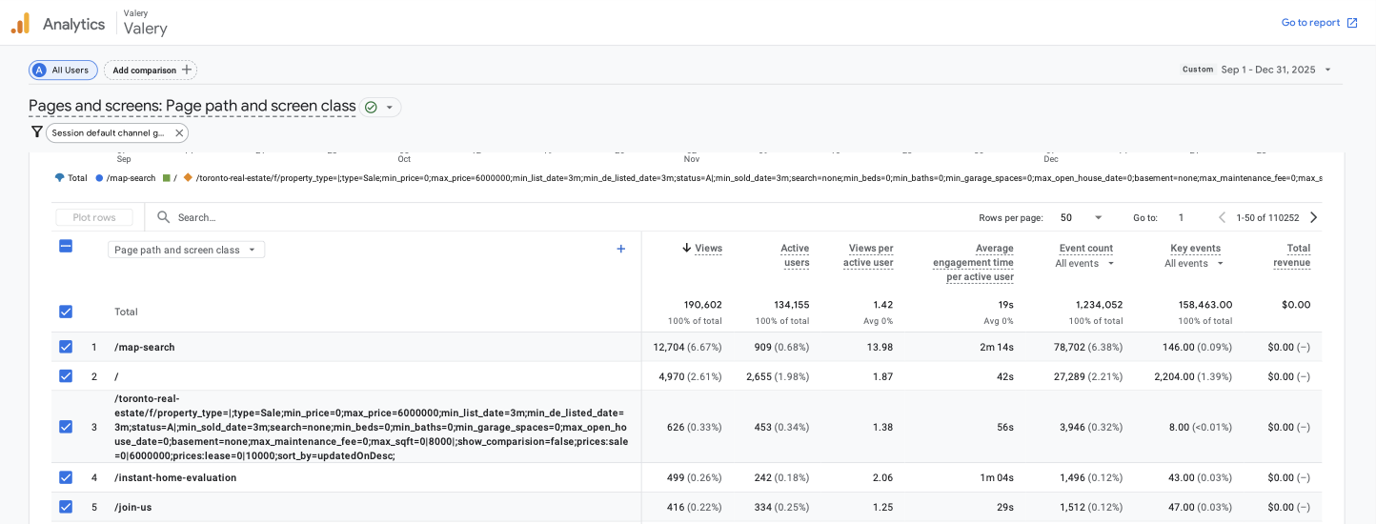Click the 12,704 views value
The image size is (1376, 524).
pos(669,348)
